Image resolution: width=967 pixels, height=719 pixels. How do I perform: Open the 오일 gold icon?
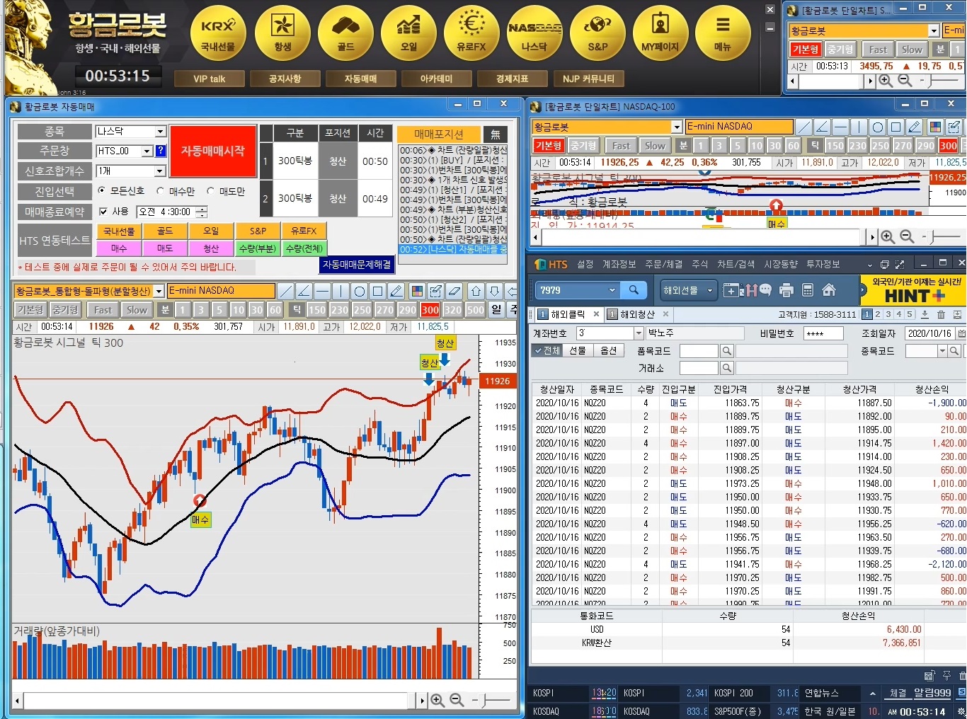click(x=408, y=34)
